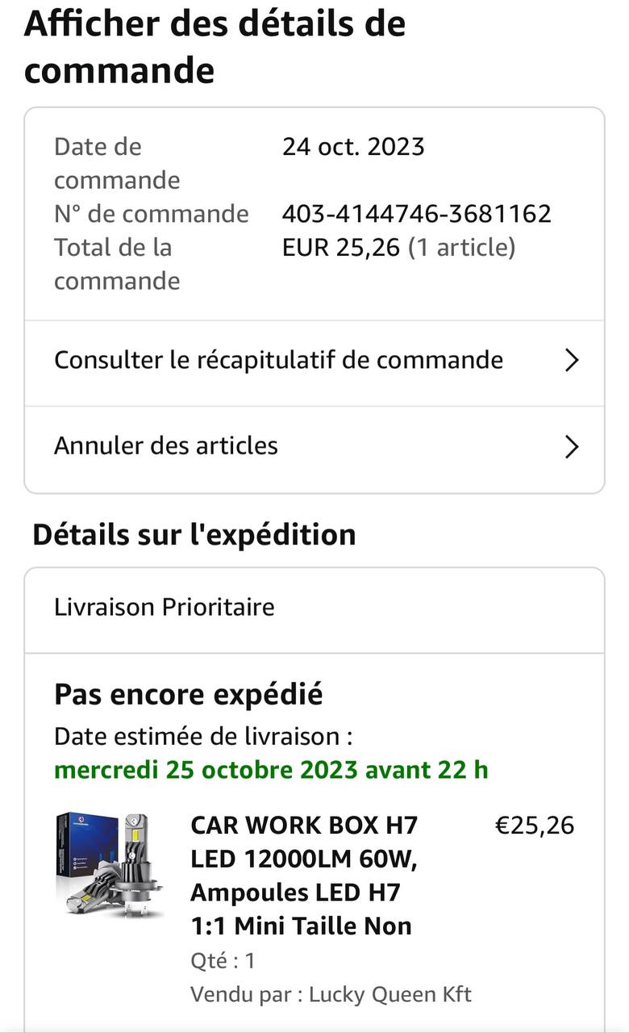The height and width of the screenshot is (1033, 629).
Task: Open the CAR WORK BOX H7 LED product title
Action: pos(304,876)
